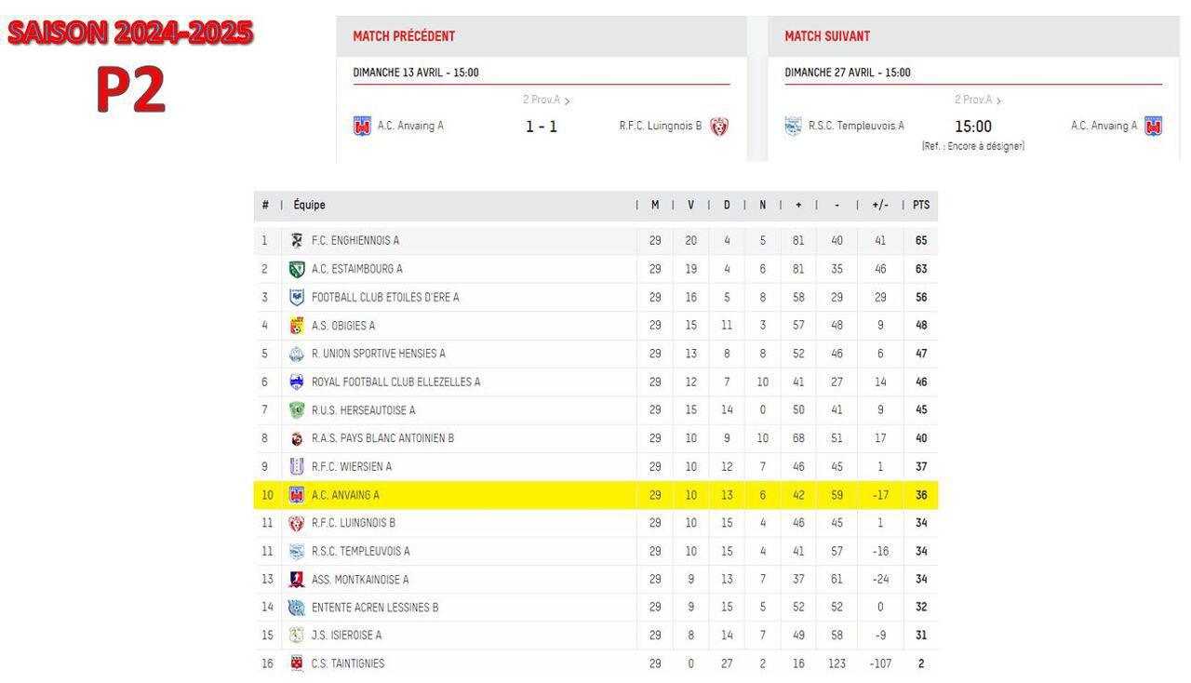Click the A.S. Obigies A team logo
Image resolution: width=1191 pixels, height=683 pixels.
297,326
